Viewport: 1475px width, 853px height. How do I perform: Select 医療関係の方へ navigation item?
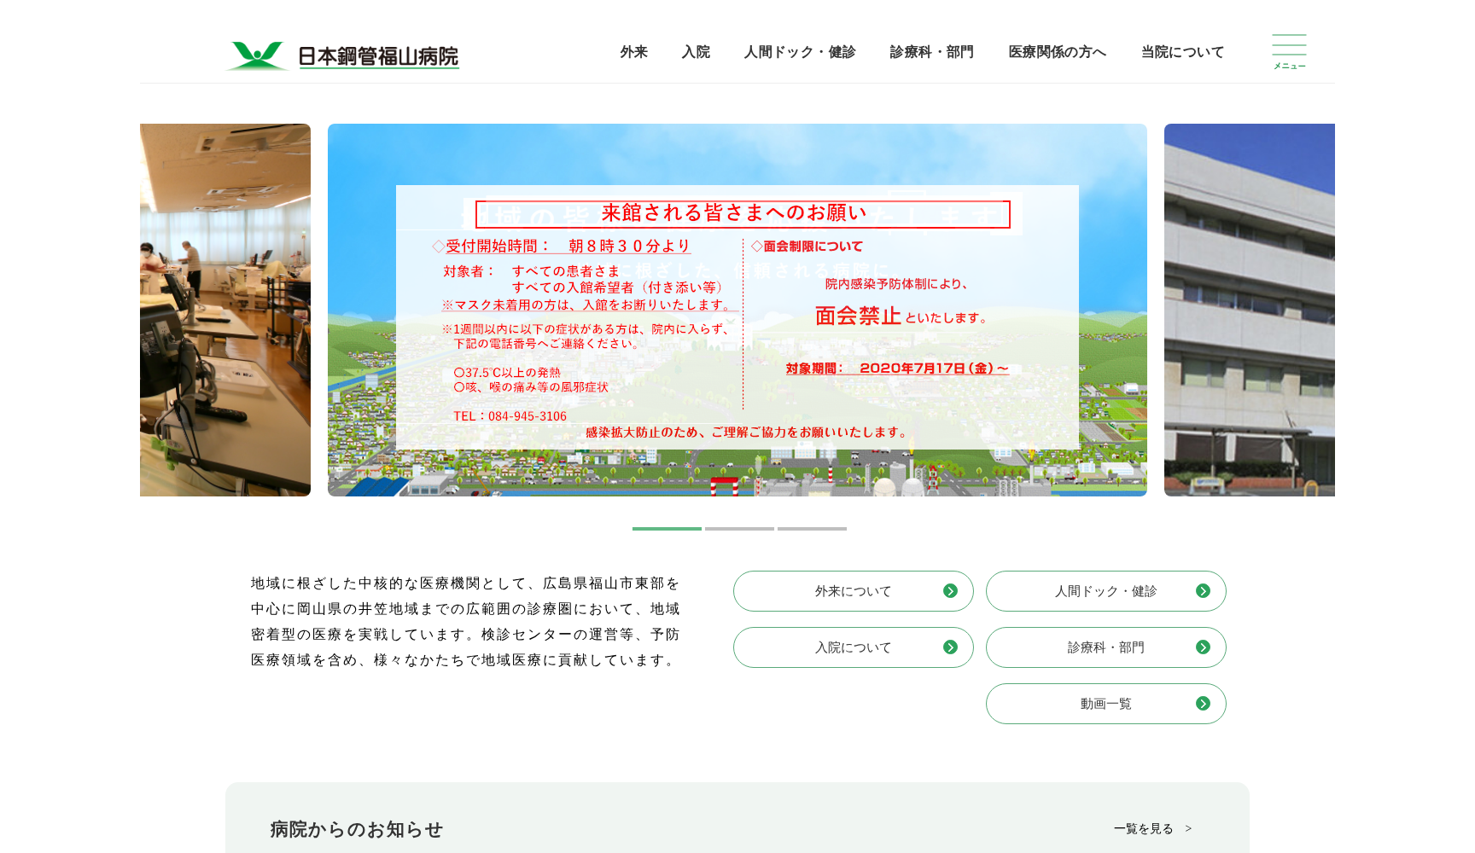tap(1056, 52)
